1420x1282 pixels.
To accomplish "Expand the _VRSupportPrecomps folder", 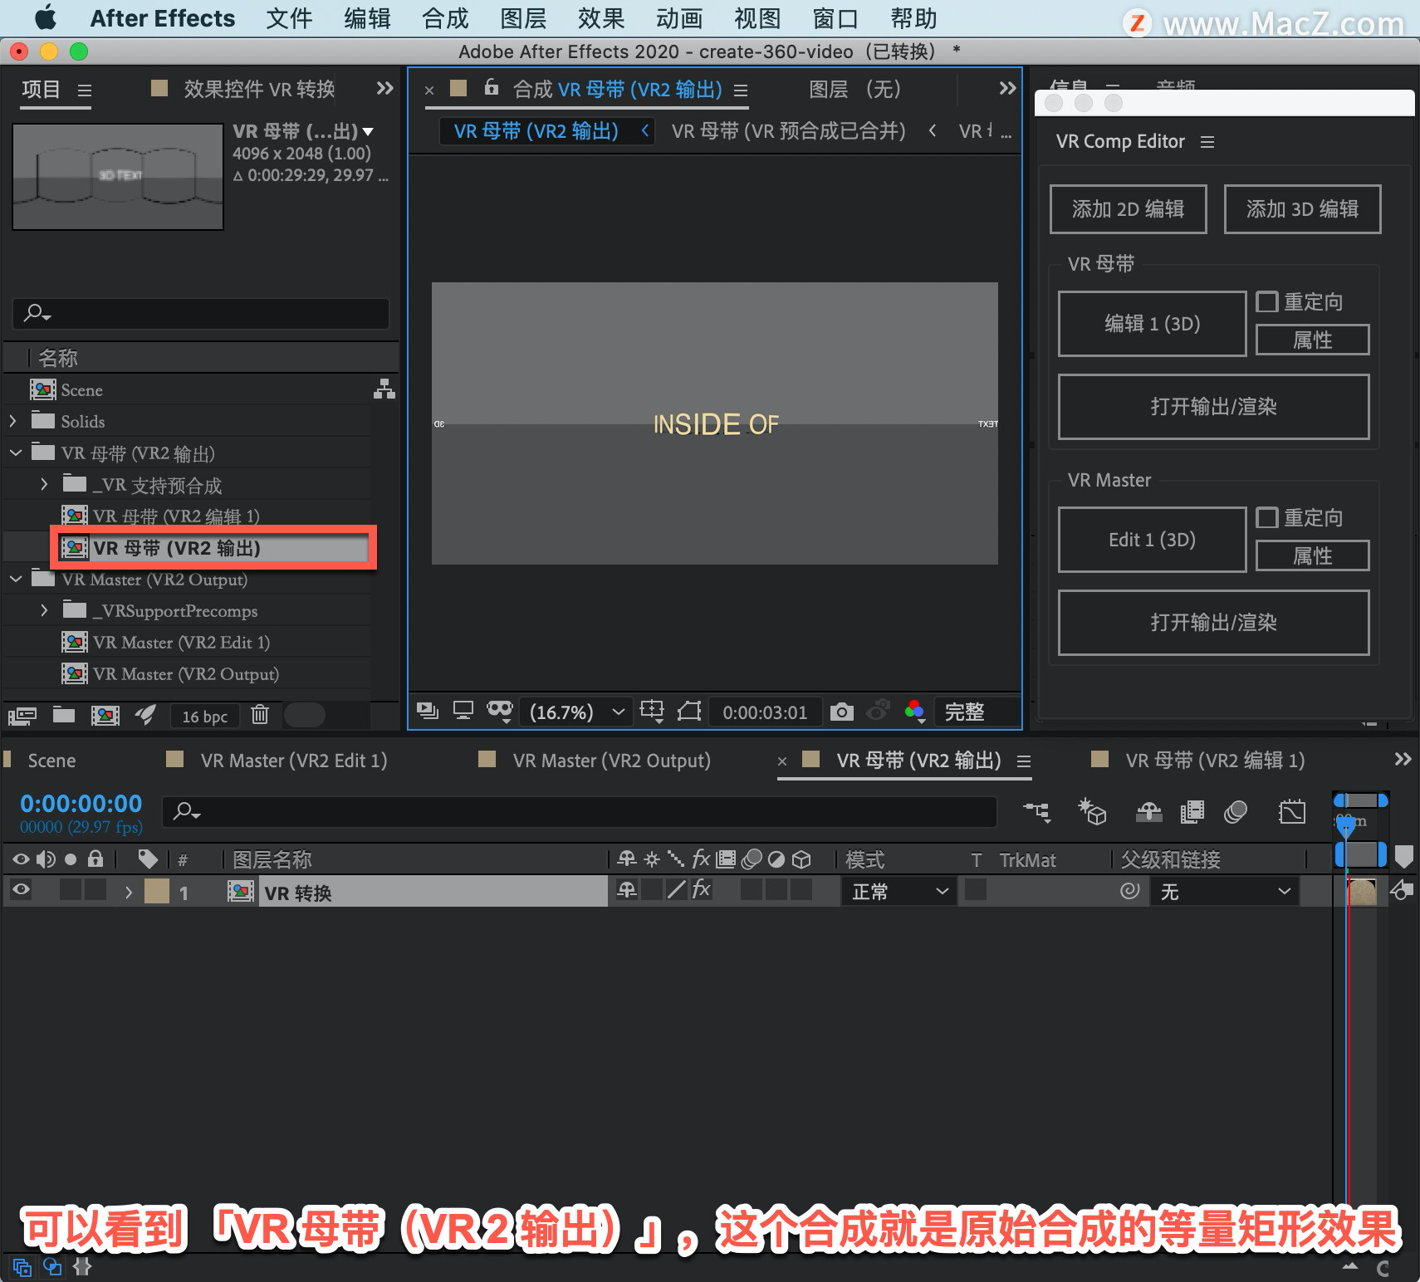I will pos(44,610).
